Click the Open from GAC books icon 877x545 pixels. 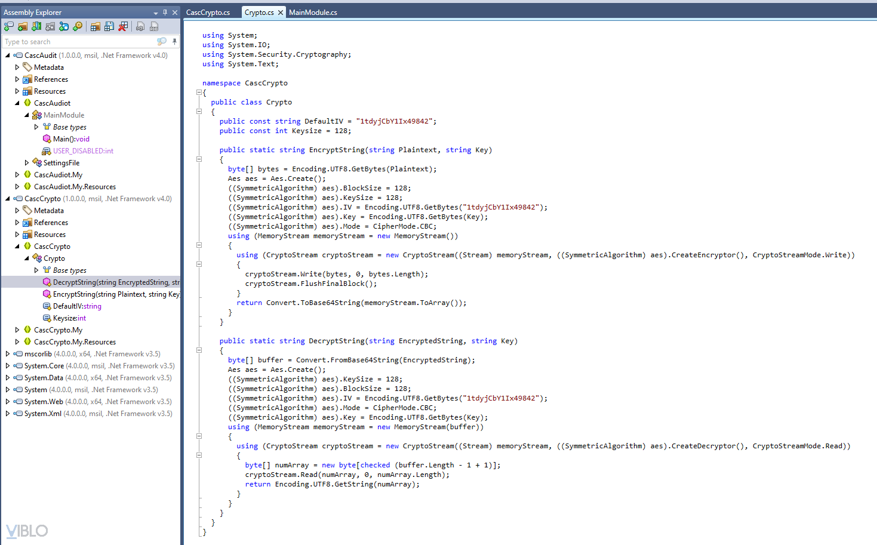[x=36, y=26]
